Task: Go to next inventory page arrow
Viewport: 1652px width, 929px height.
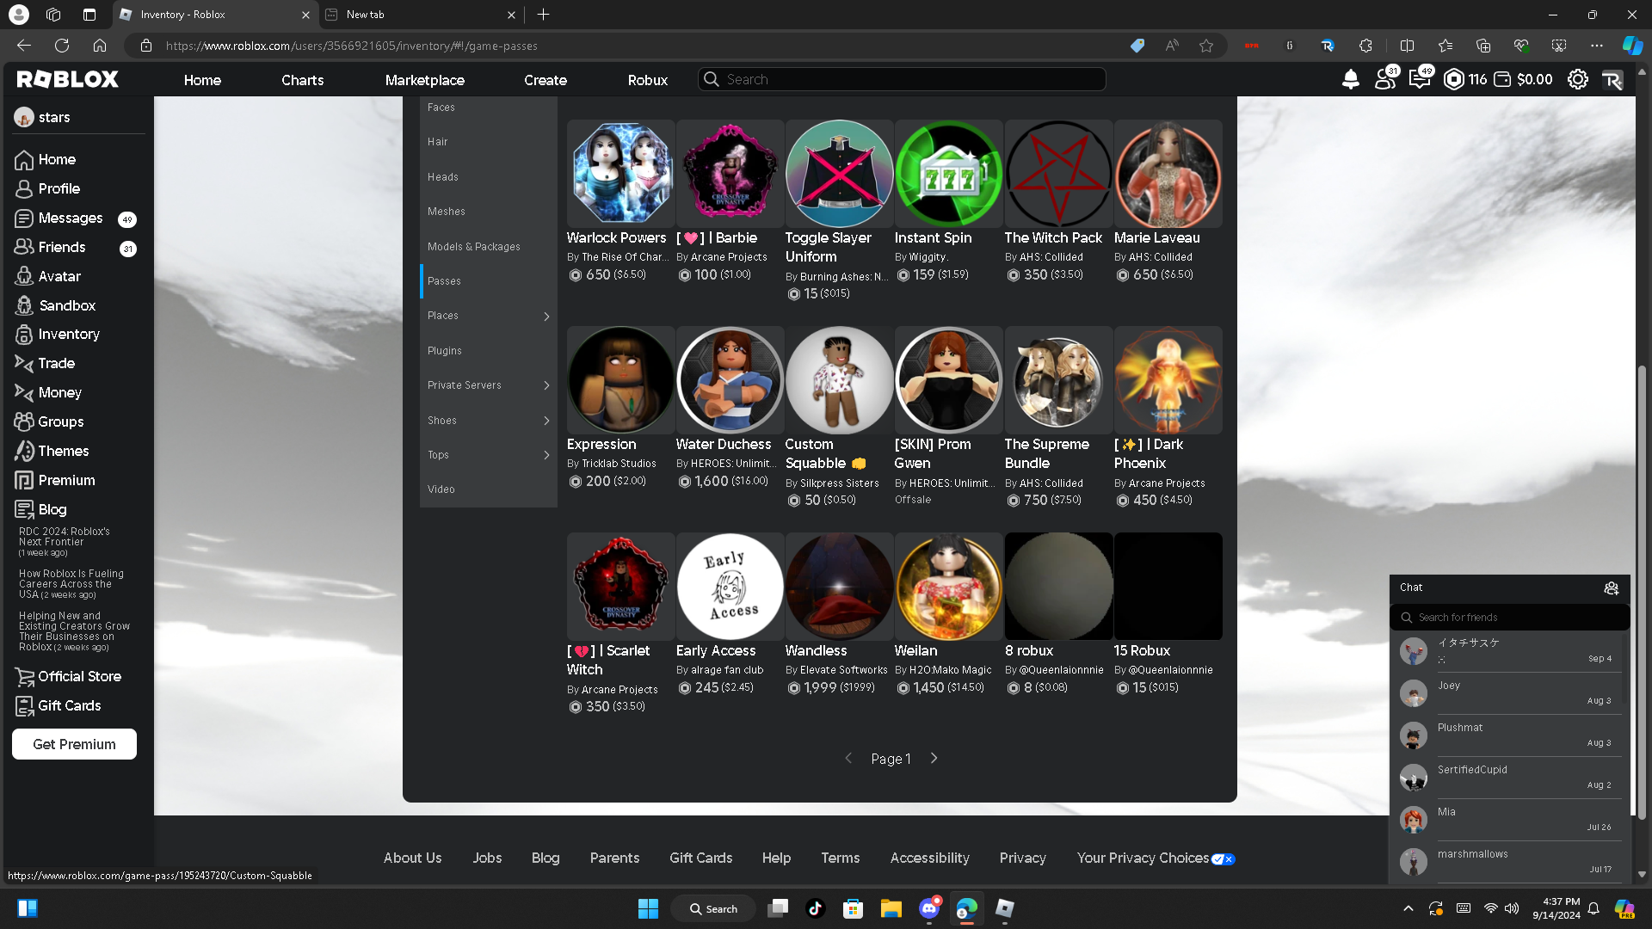Action: pyautogui.click(x=934, y=758)
